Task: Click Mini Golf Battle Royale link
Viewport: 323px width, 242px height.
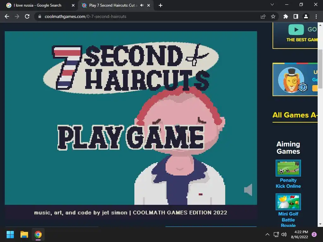Action: (x=288, y=220)
